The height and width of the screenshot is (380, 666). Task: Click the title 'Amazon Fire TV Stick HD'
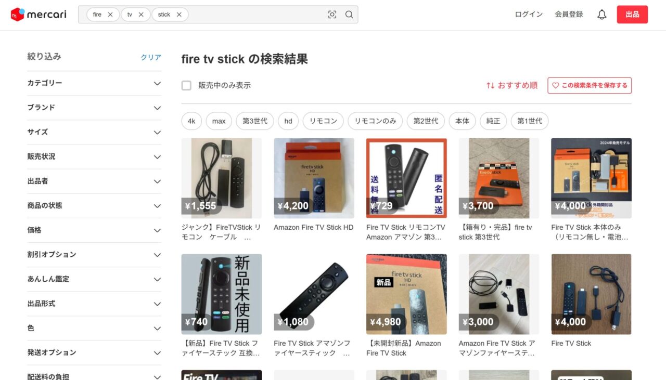[313, 227]
